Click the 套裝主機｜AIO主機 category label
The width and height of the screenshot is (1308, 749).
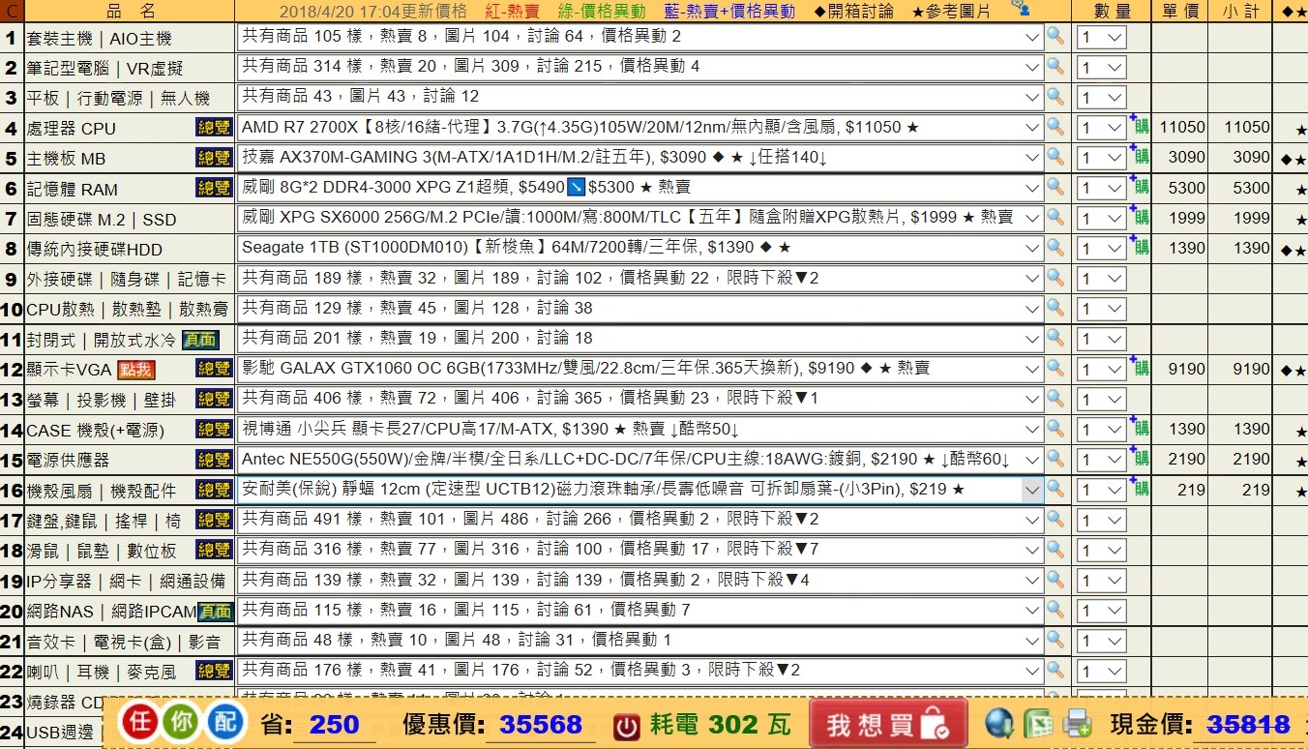tap(99, 39)
